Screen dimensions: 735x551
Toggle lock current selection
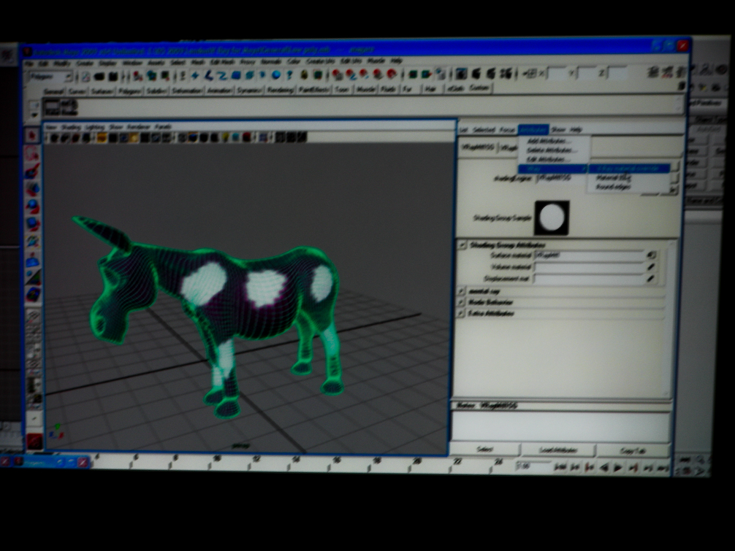tap(304, 75)
